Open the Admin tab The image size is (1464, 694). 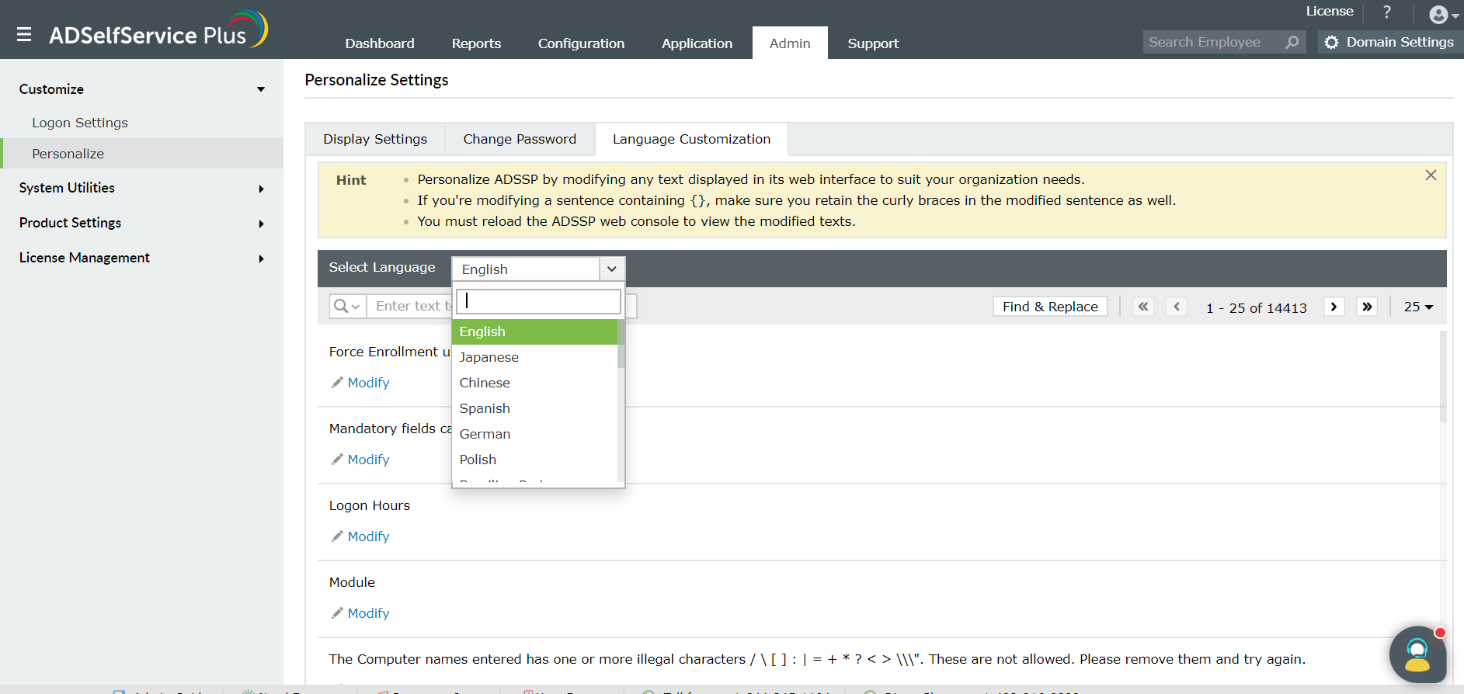790,43
